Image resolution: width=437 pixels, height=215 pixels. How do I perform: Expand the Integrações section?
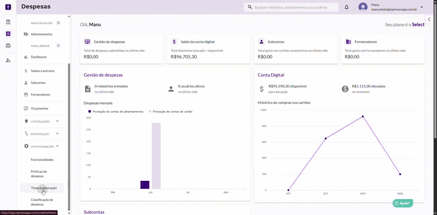pos(42,121)
